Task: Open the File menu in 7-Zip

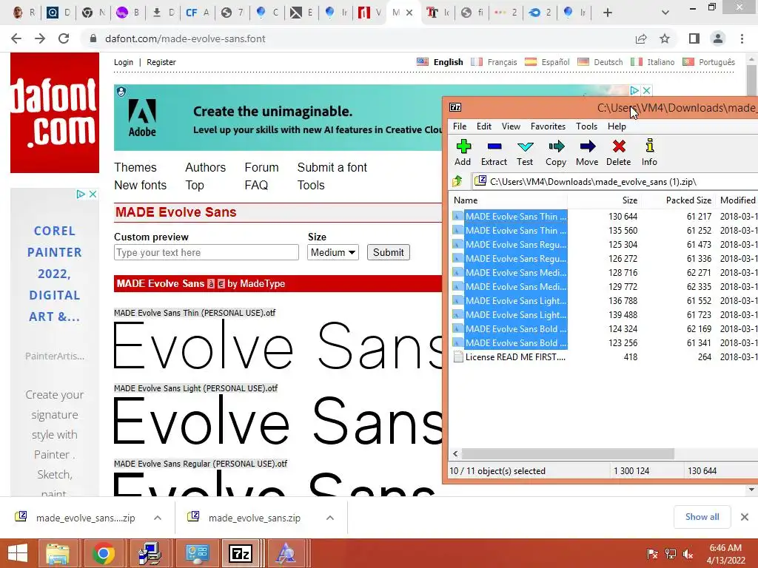Action: [460, 126]
